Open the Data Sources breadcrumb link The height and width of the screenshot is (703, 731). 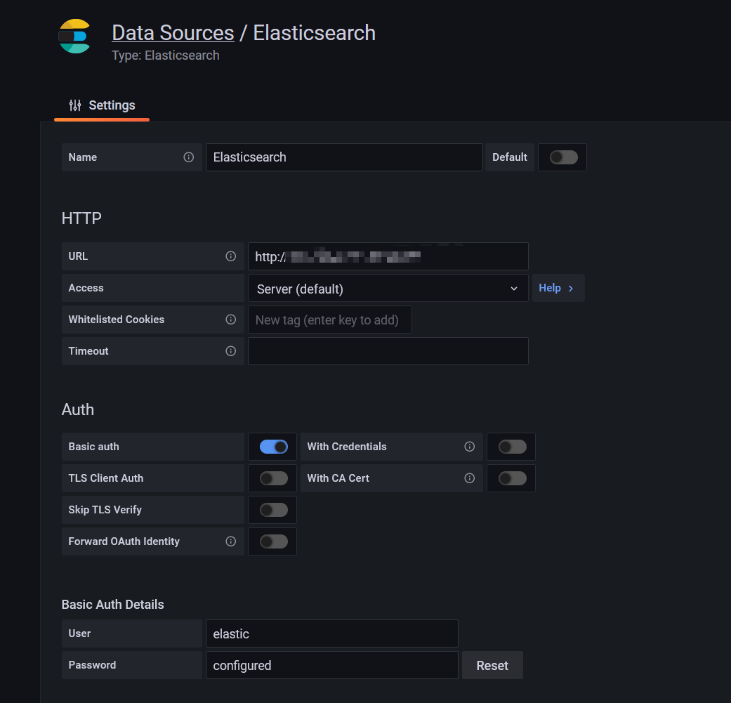point(173,33)
